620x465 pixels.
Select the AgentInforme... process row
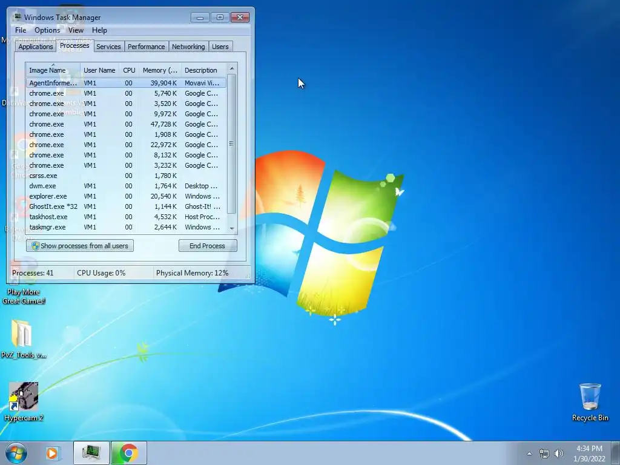pos(126,83)
